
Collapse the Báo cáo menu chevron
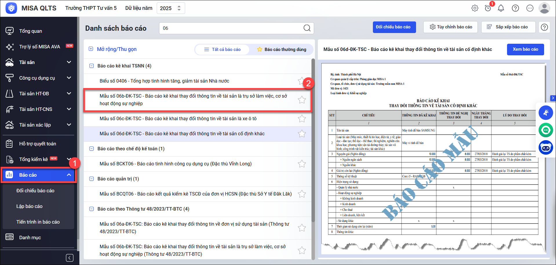(x=69, y=175)
